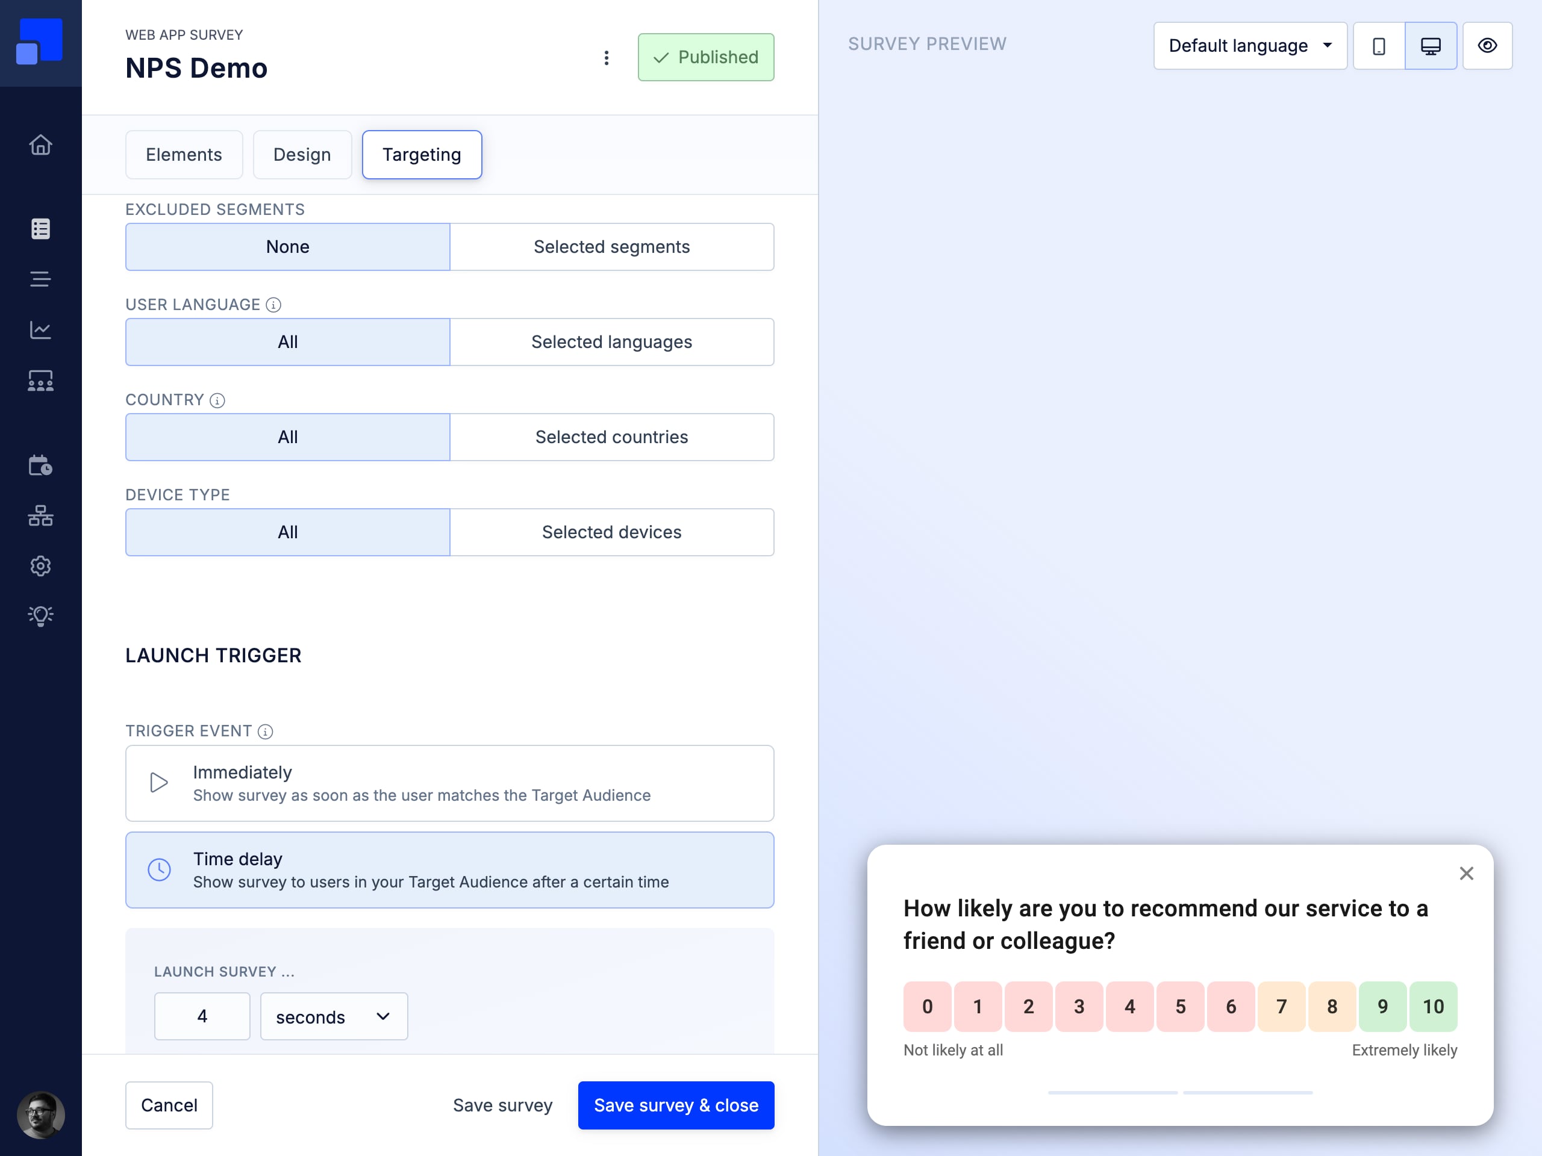Screen dimensions: 1542x1156
Task: Choose Selected languages for user language
Action: coord(611,342)
